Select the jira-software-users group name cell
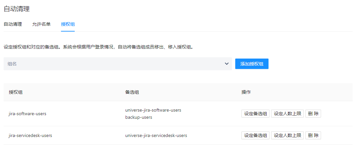The height and width of the screenshot is (149, 354). coord(27,114)
